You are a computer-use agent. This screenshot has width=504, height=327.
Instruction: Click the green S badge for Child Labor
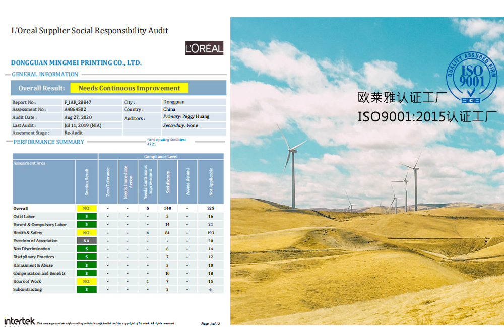[x=86, y=217]
